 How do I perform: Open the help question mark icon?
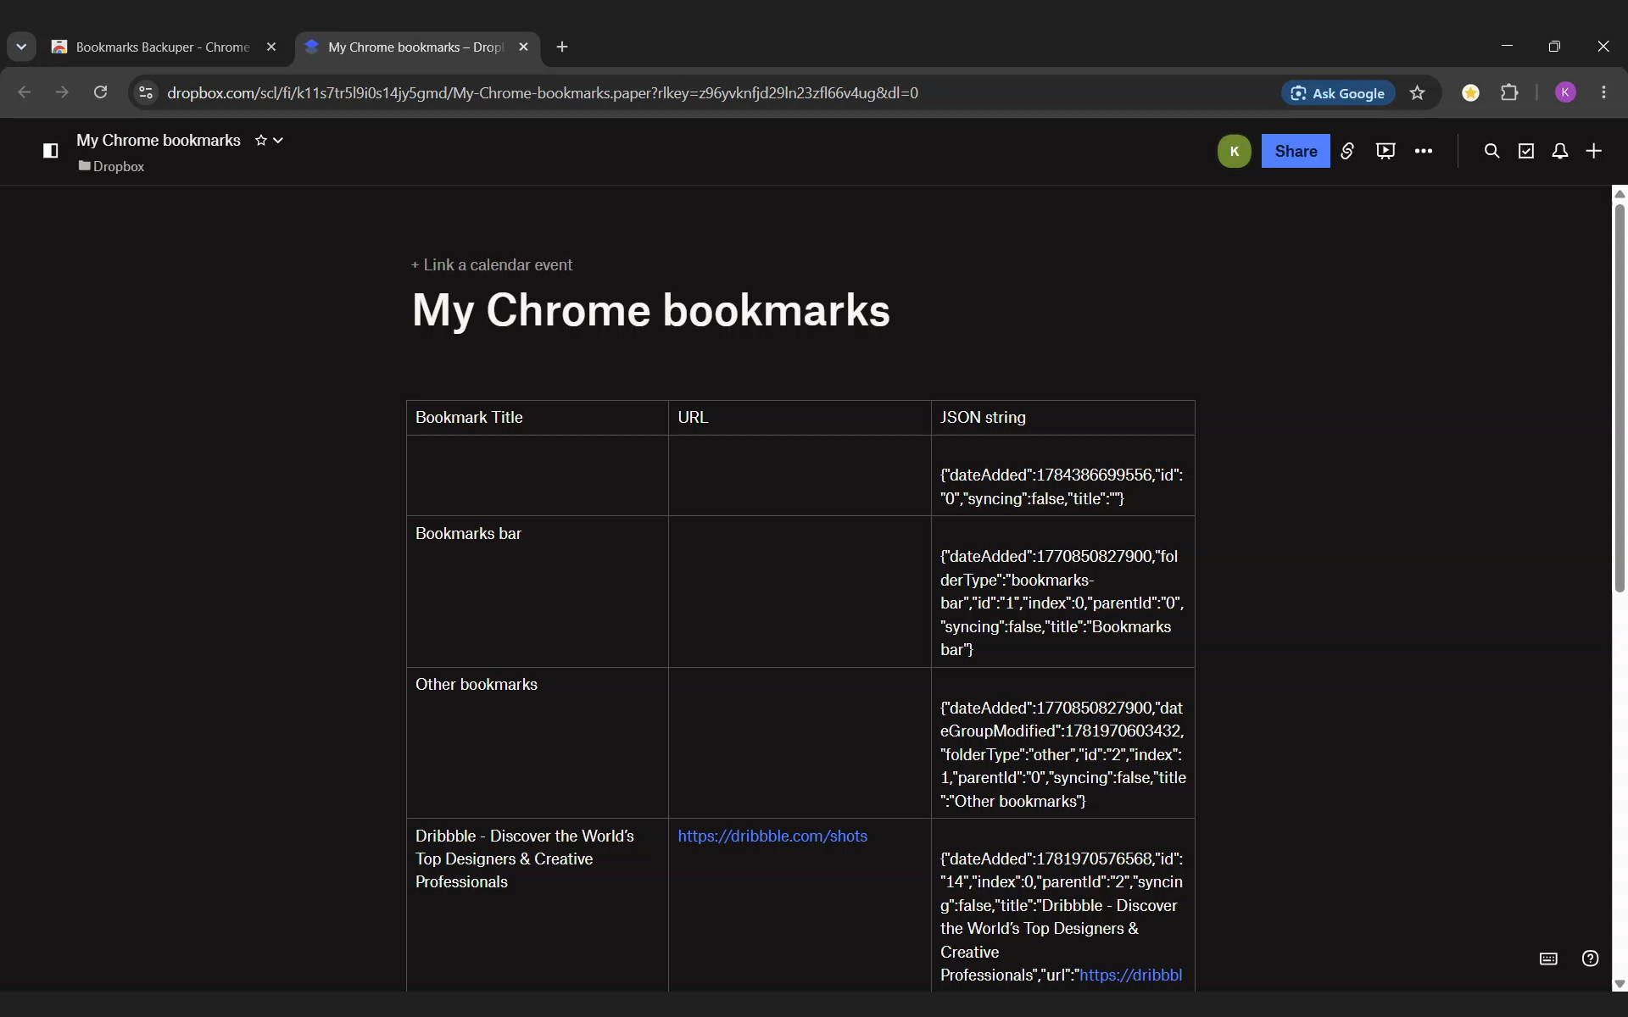1591,959
